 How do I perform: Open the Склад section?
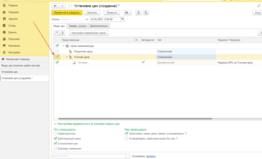point(12,26)
